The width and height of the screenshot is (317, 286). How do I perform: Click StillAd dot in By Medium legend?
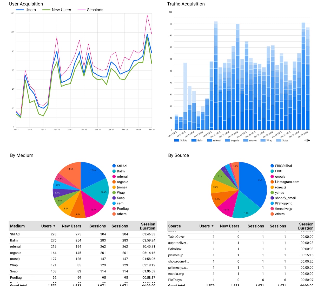pyautogui.click(x=114, y=166)
